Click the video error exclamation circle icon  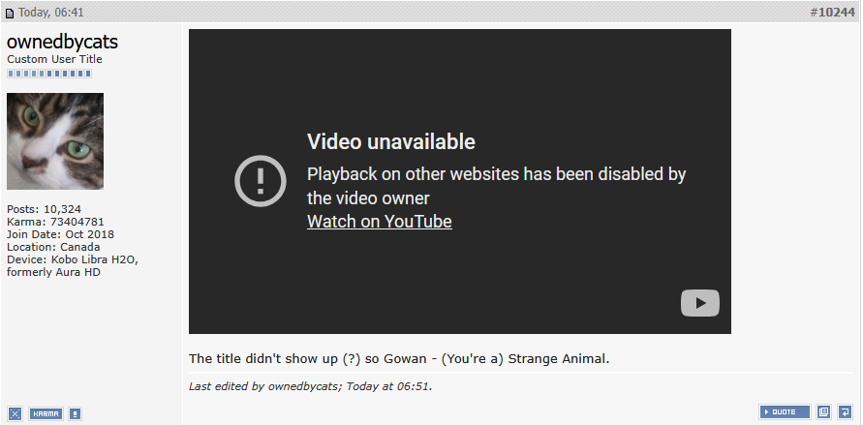[261, 181]
